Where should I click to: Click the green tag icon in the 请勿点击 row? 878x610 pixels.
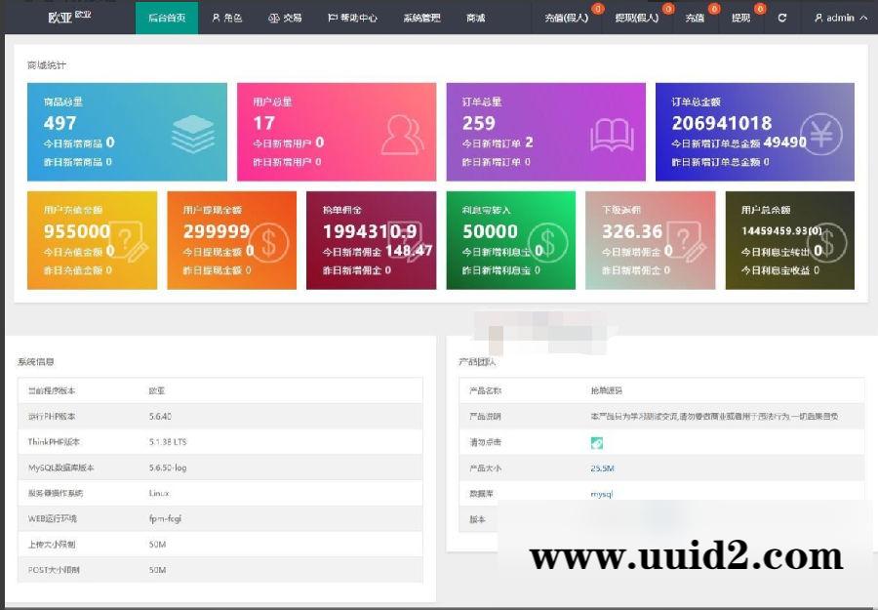tap(597, 442)
